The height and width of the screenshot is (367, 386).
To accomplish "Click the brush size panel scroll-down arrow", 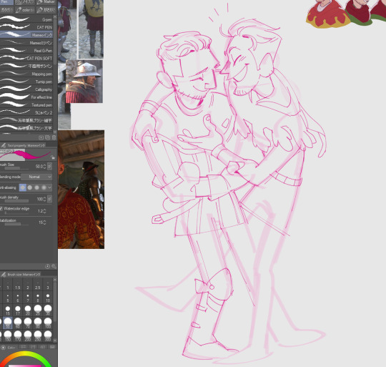I will (54, 341).
